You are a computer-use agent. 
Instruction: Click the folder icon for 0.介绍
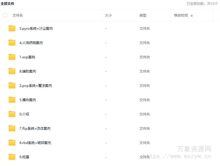click(x=12, y=114)
